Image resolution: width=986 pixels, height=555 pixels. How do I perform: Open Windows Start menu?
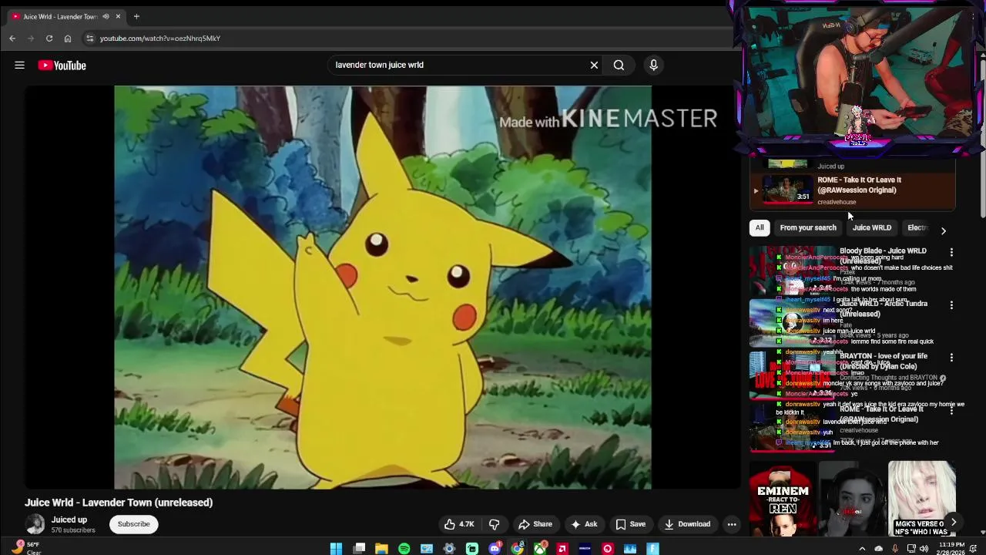[336, 549]
